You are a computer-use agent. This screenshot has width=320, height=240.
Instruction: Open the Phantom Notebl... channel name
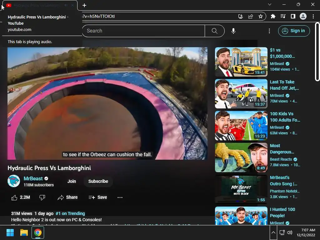pyautogui.click(x=285, y=191)
